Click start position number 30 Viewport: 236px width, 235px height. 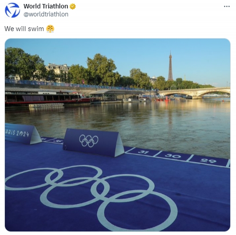[x=173, y=156]
